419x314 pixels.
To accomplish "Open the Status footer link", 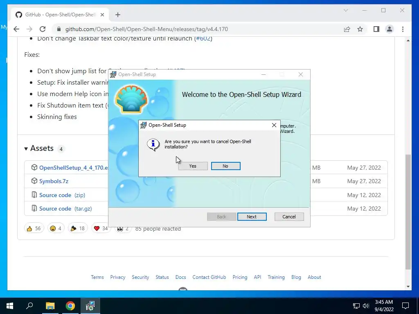I will [x=162, y=277].
